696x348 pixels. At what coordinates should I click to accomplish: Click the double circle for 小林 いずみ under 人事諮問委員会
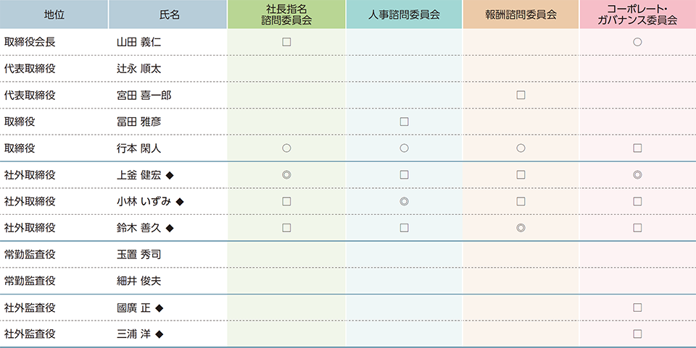coord(404,201)
